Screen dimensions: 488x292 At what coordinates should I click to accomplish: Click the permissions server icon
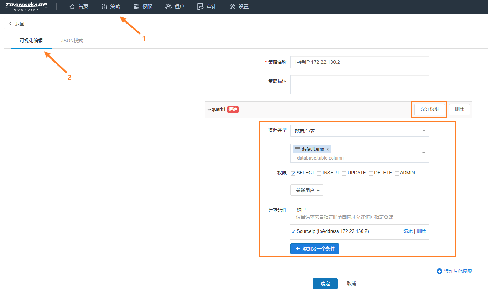click(136, 6)
